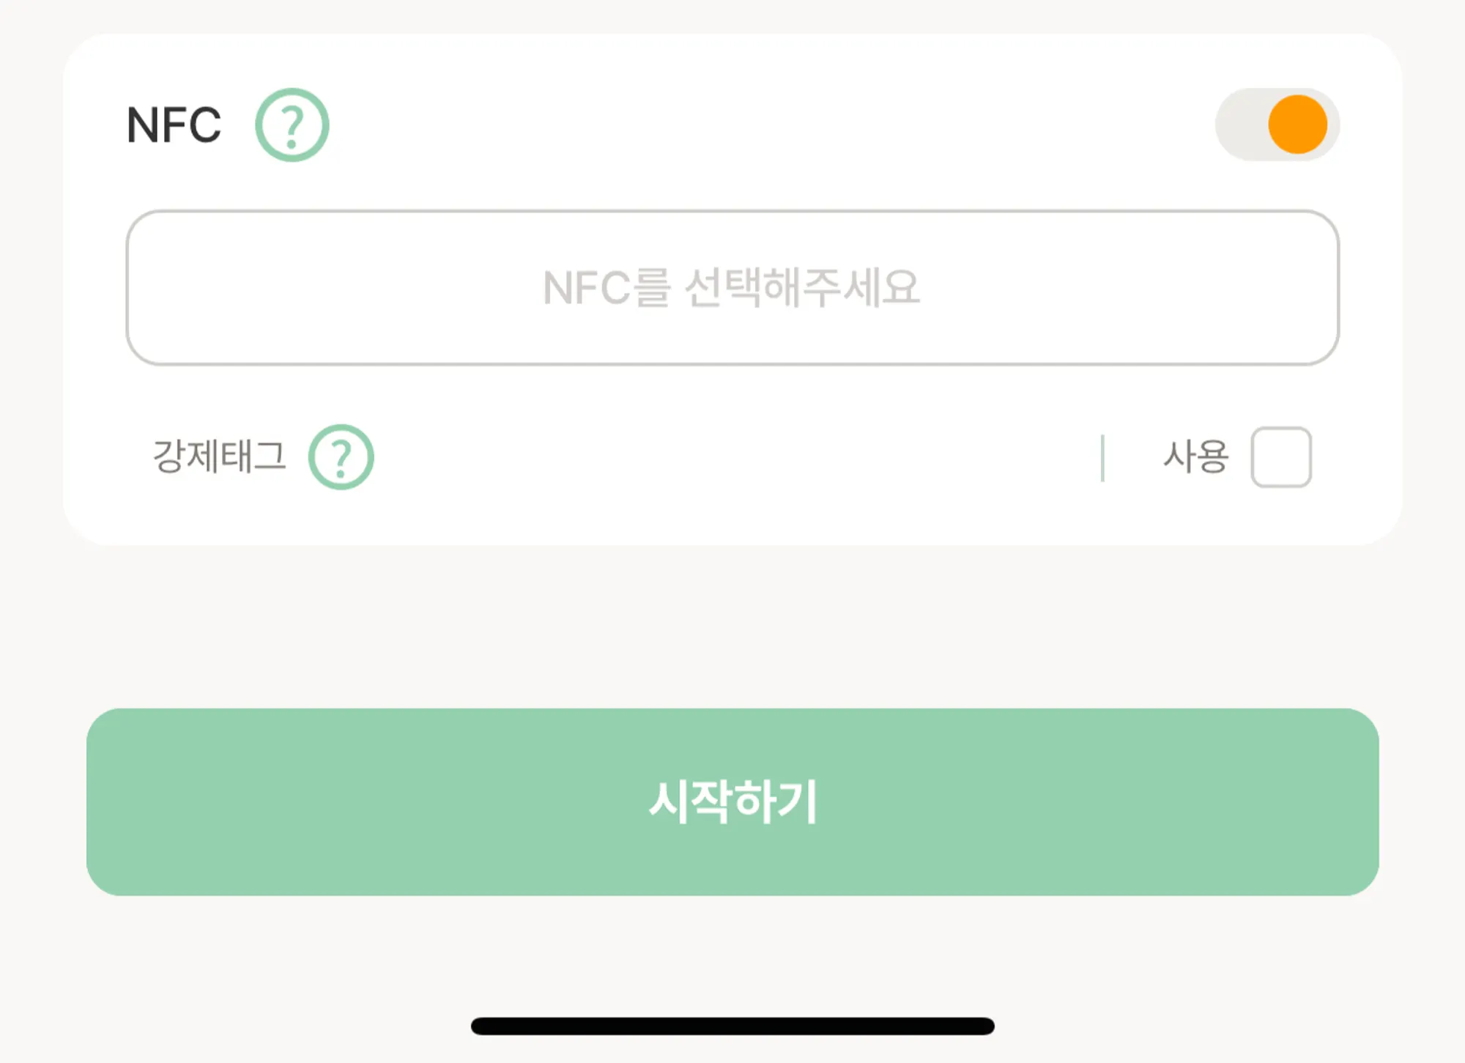1465x1063 pixels.
Task: Click the NFC heading label
Action: point(174,125)
